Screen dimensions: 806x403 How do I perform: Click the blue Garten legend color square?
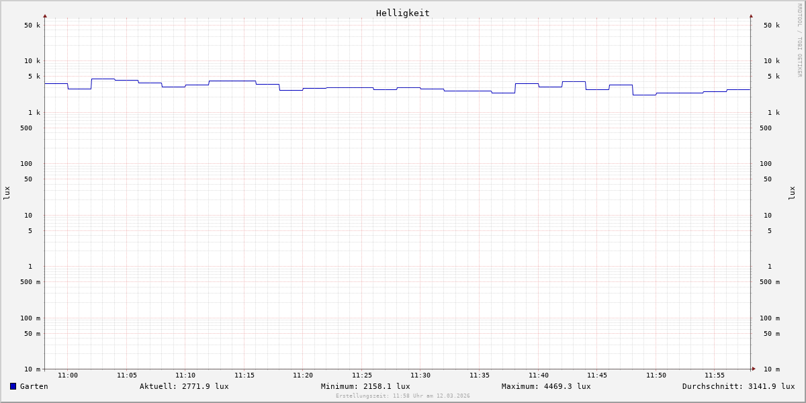(x=13, y=386)
